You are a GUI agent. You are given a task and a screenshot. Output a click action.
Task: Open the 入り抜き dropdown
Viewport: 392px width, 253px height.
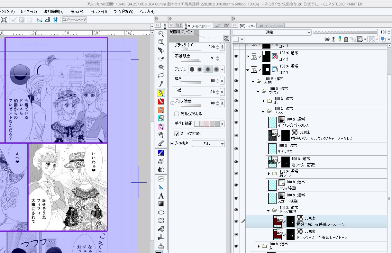(208, 144)
